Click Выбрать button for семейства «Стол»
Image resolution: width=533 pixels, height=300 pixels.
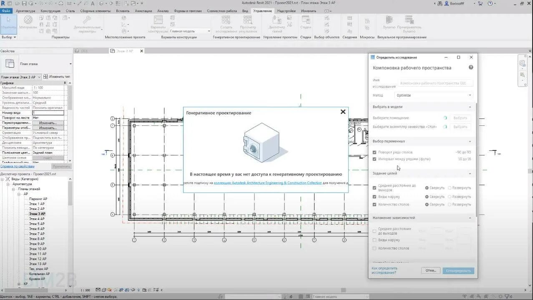pos(460,127)
